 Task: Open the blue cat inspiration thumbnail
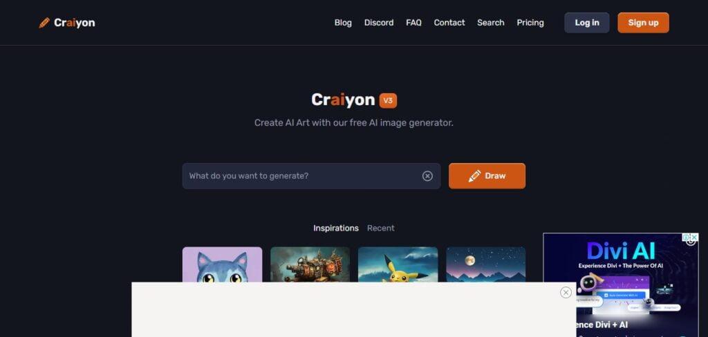[x=222, y=264]
